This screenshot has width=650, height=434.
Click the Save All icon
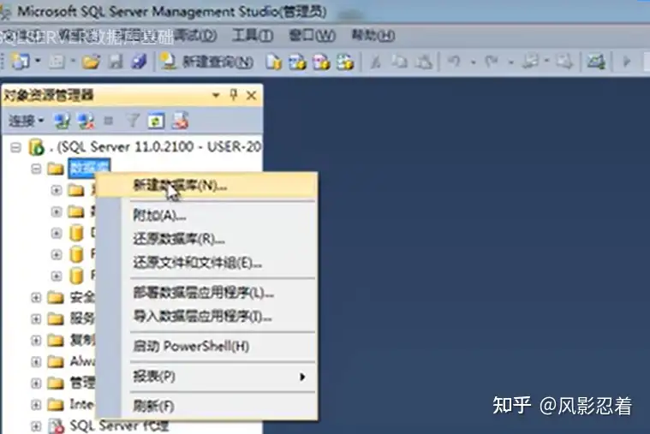[139, 62]
